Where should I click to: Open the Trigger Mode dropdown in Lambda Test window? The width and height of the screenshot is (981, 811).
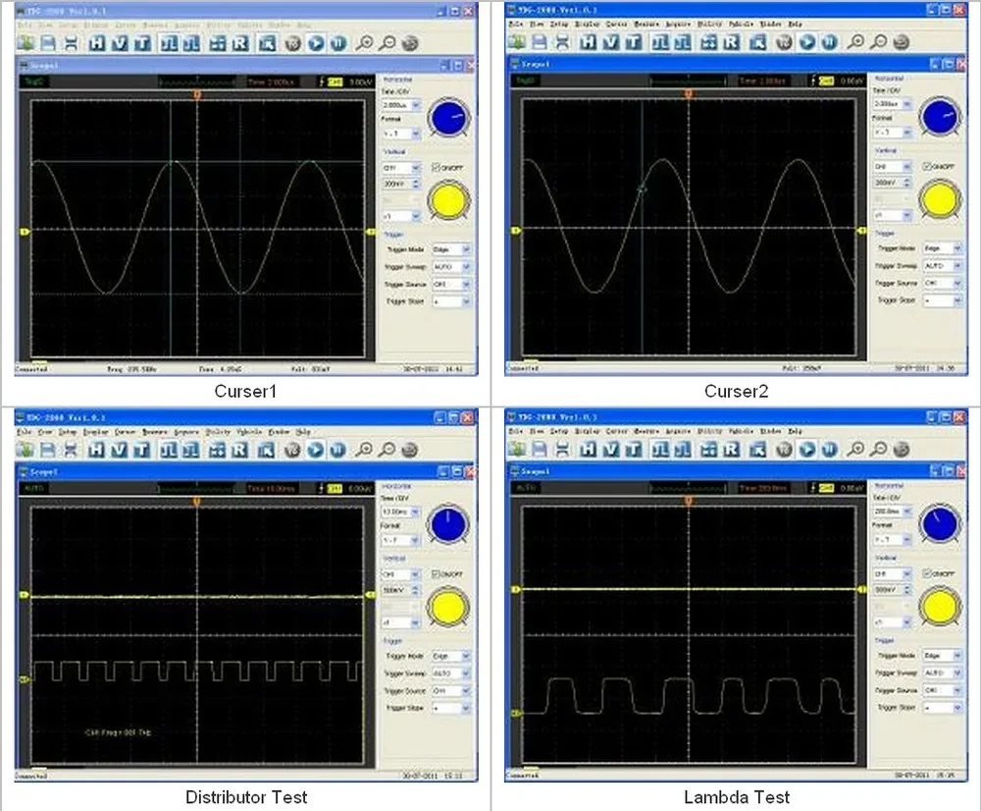click(943, 655)
